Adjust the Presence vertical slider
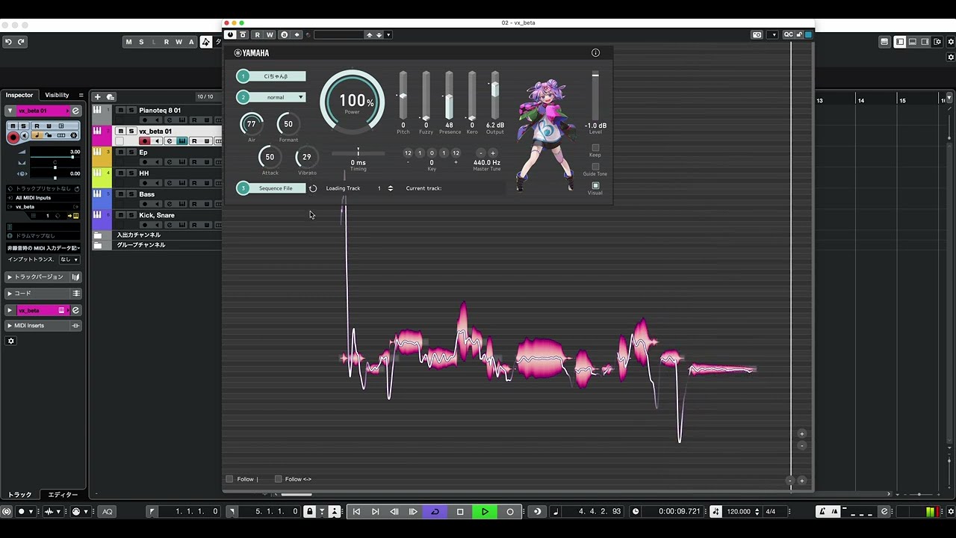 coord(449,96)
